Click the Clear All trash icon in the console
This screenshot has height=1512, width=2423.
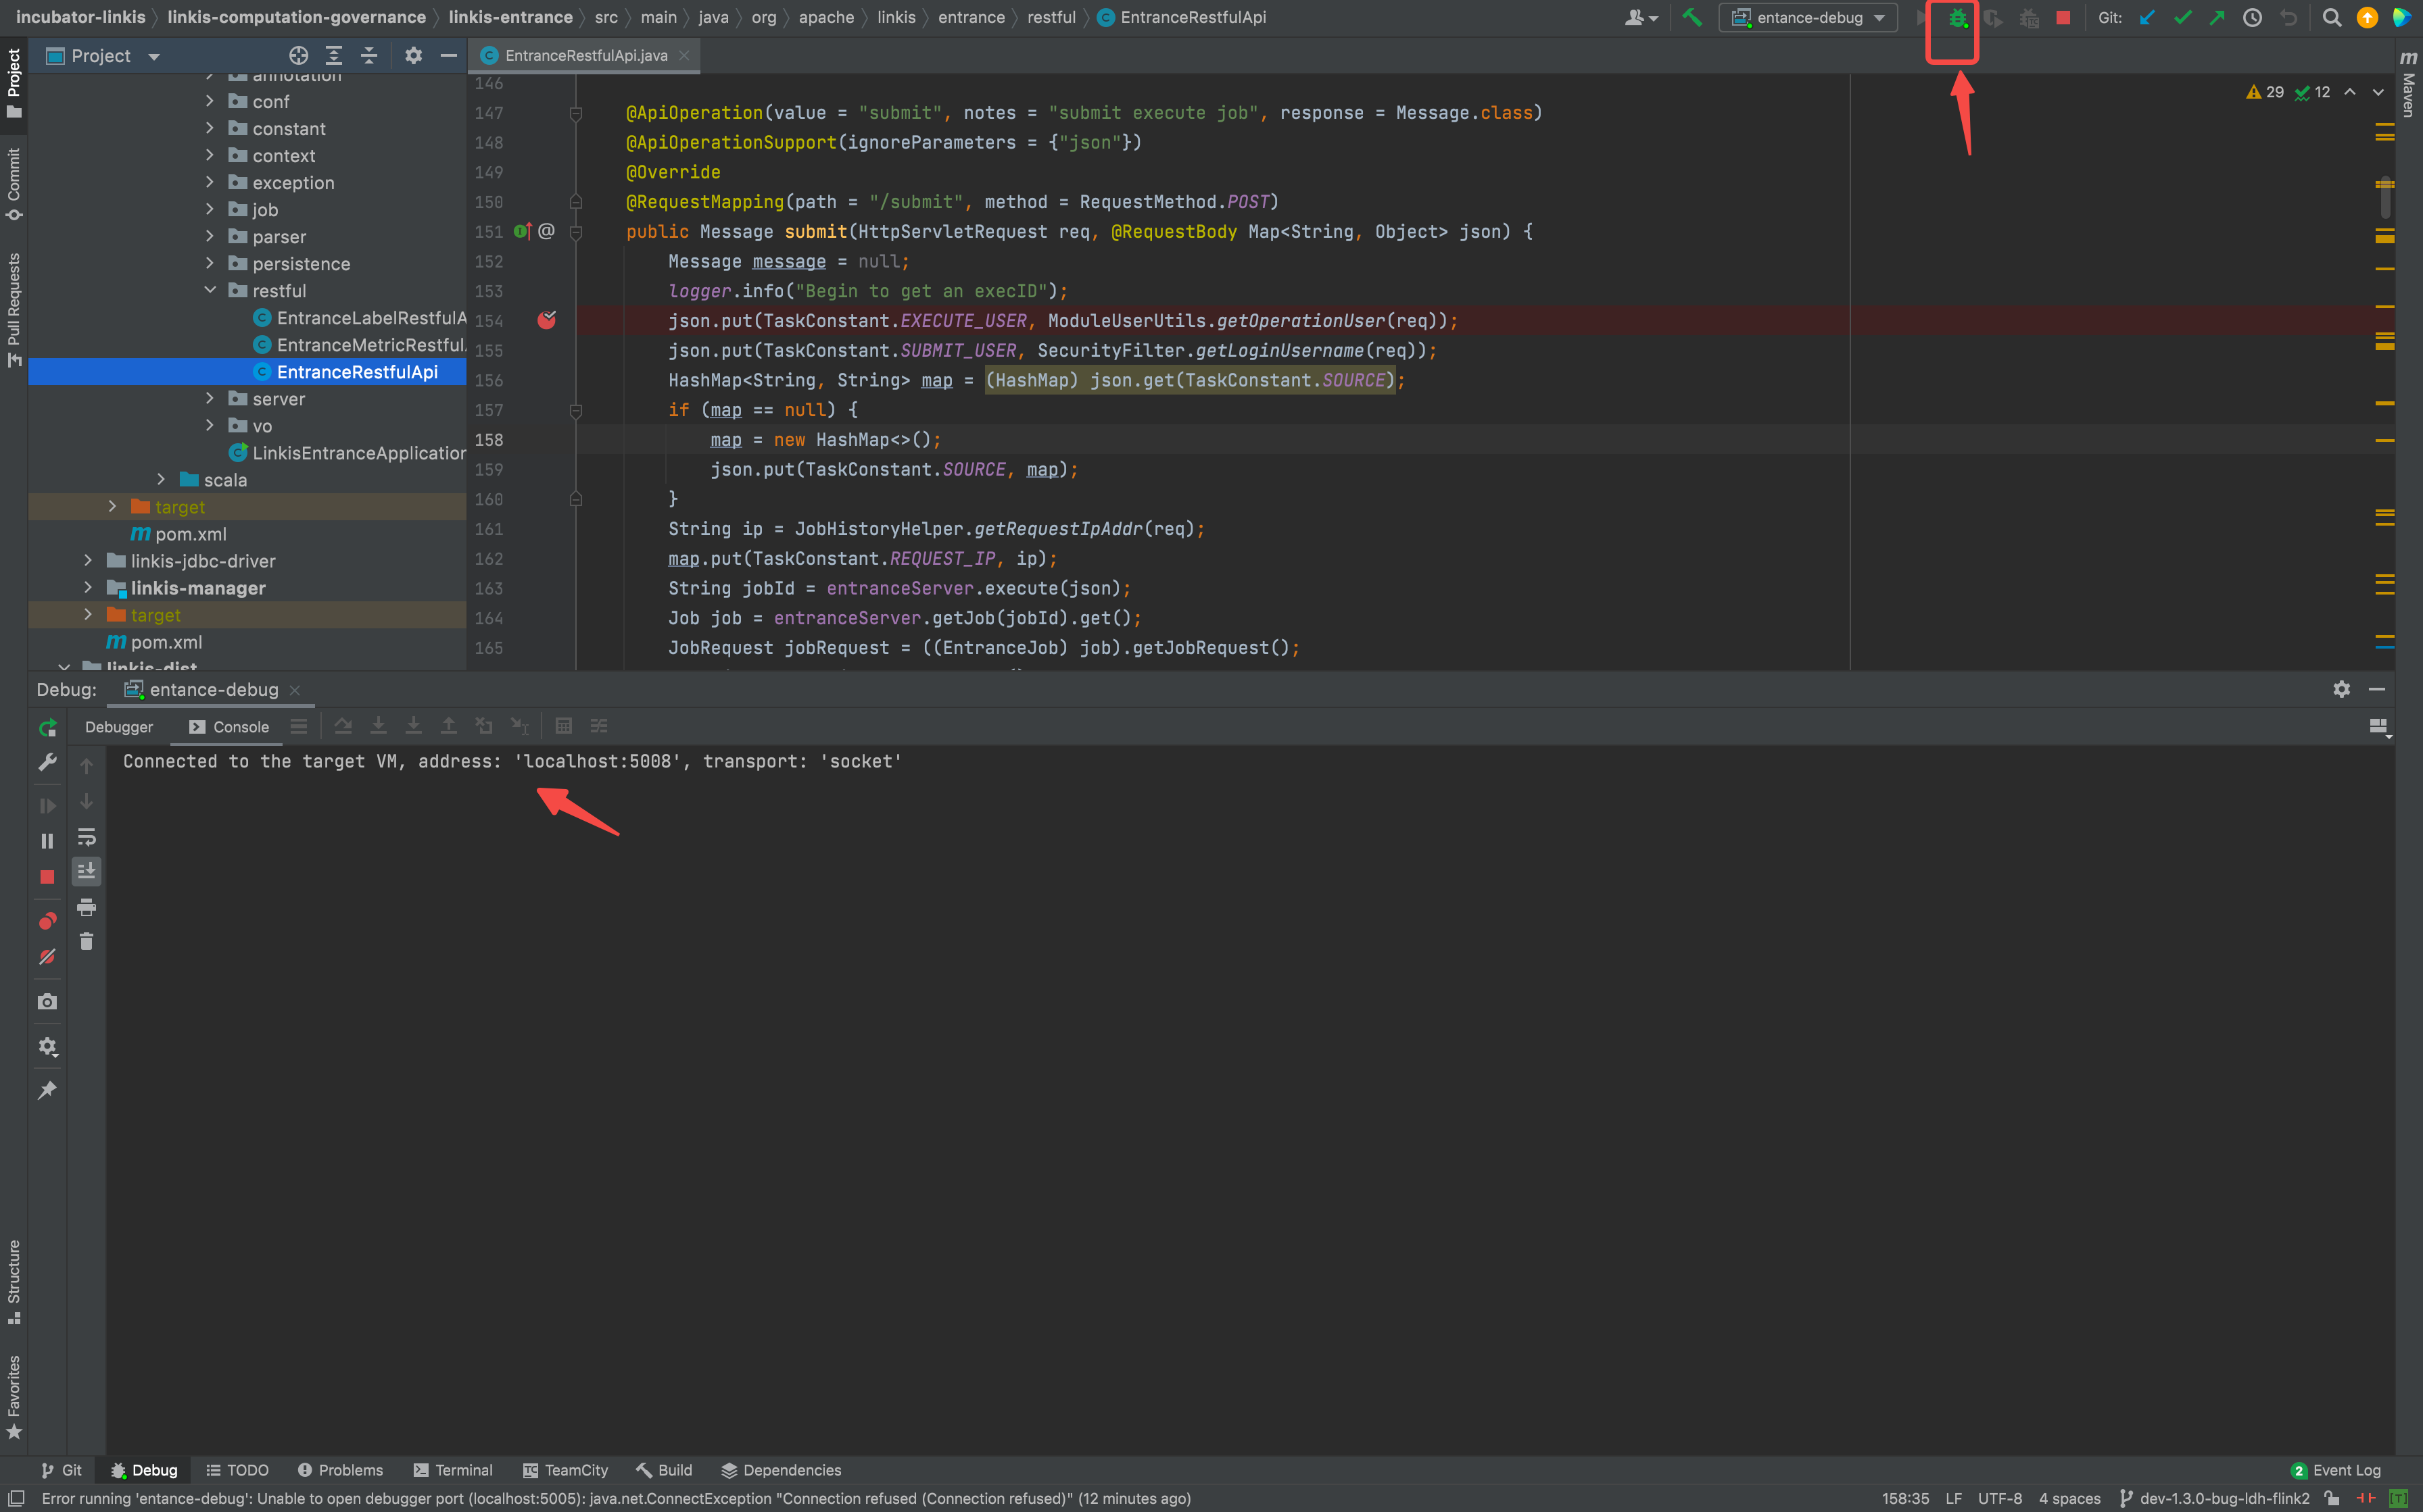tap(87, 942)
